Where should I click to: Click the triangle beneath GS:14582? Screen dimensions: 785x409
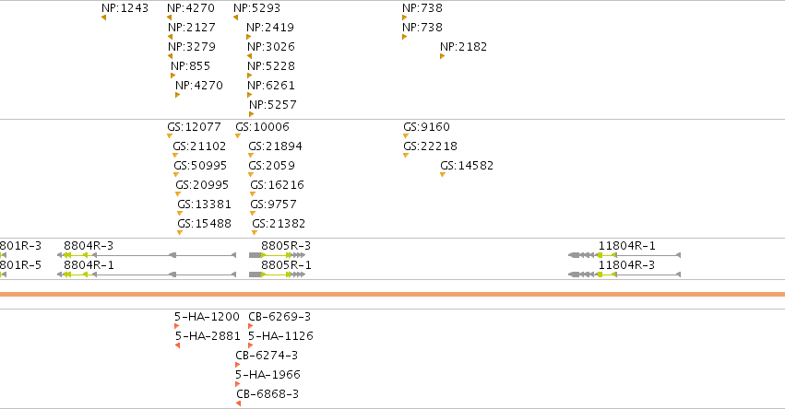click(x=443, y=174)
